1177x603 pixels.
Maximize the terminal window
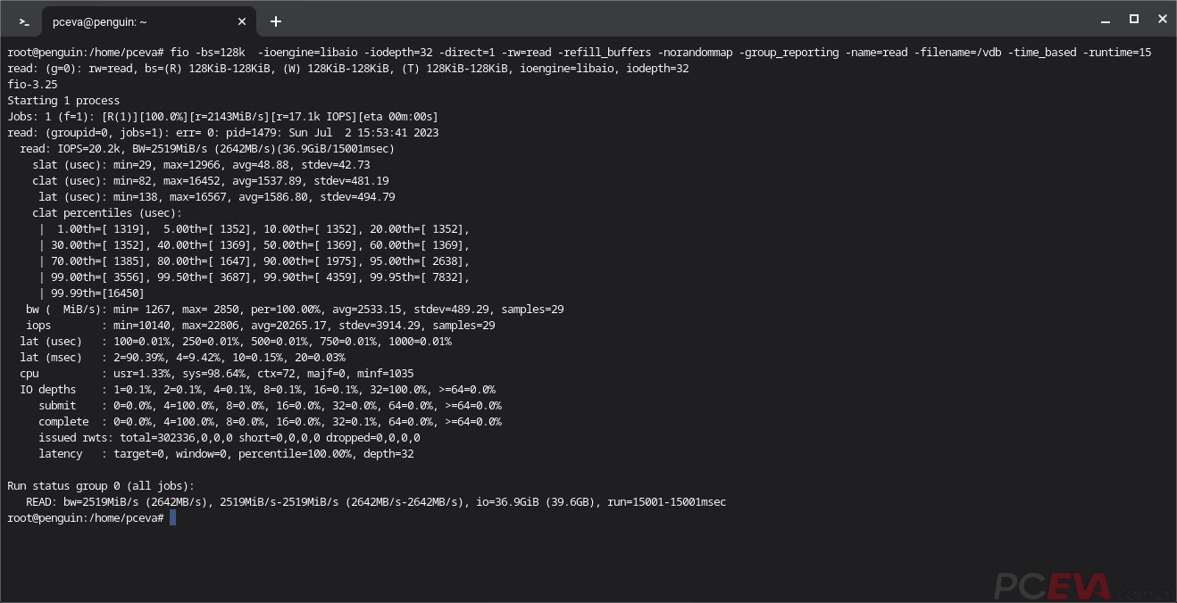(x=1134, y=19)
